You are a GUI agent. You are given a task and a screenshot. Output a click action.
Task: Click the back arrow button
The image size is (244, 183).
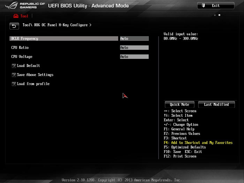click(14, 26)
